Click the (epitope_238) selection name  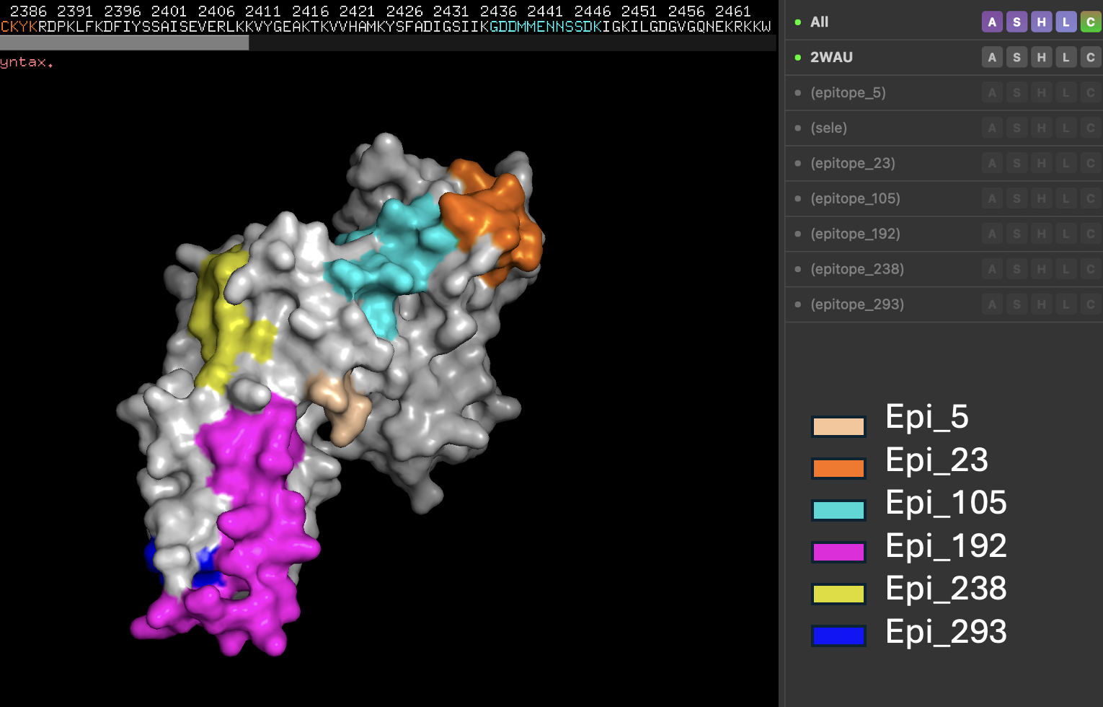click(856, 270)
